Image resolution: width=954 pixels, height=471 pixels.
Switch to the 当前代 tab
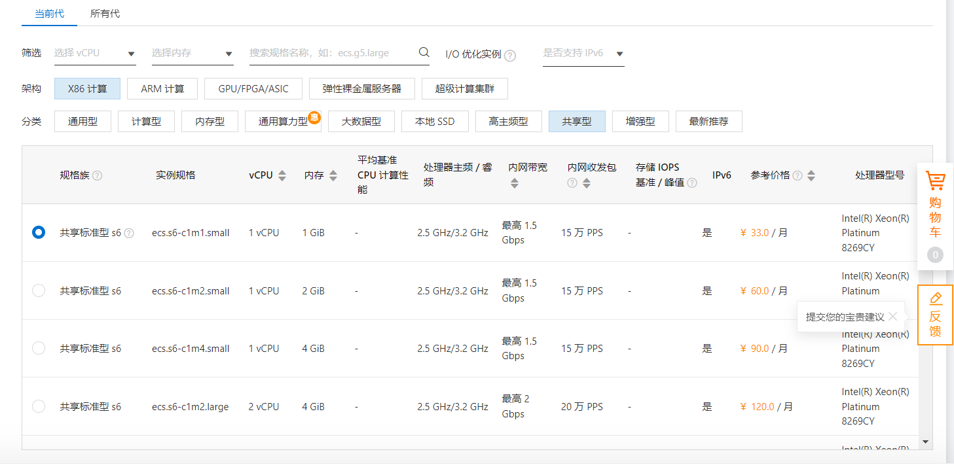[49, 13]
